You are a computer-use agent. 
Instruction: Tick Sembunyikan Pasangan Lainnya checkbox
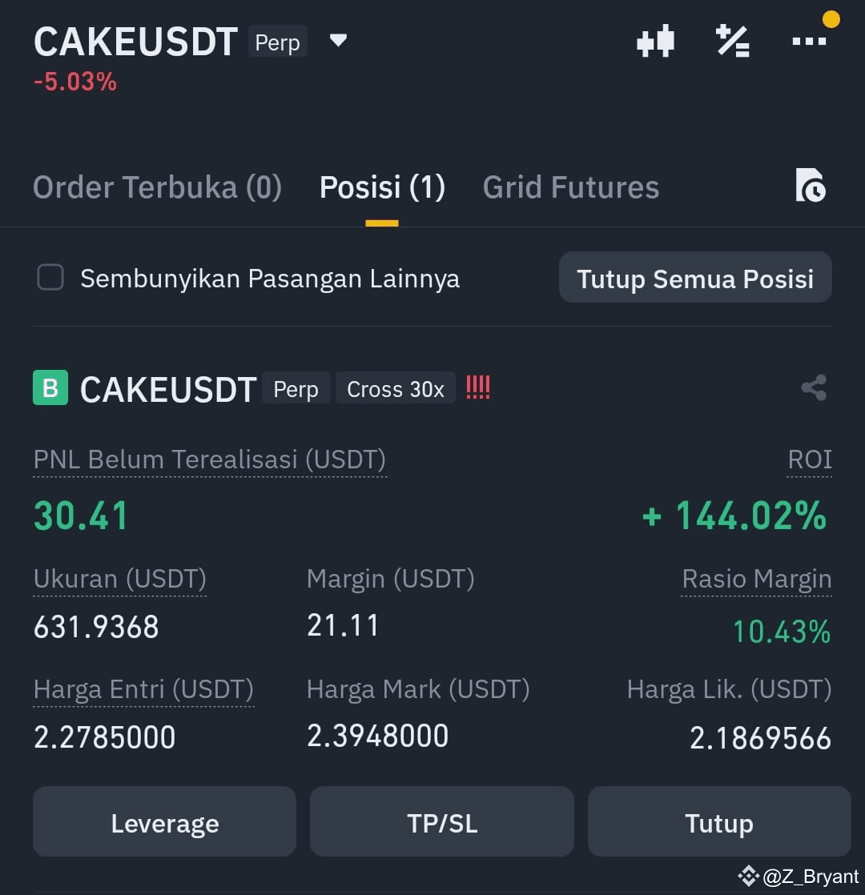pos(50,278)
